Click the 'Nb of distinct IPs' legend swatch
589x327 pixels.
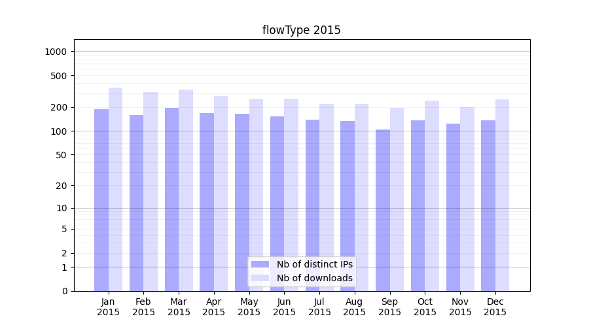260,264
